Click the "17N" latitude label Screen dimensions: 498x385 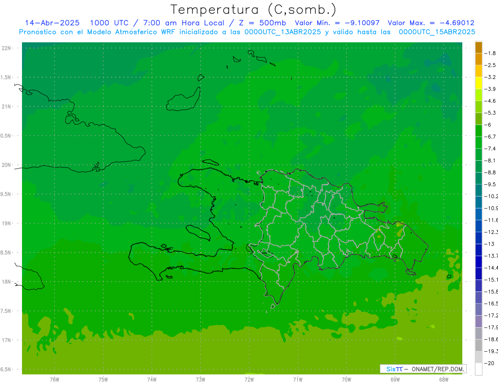point(7,340)
